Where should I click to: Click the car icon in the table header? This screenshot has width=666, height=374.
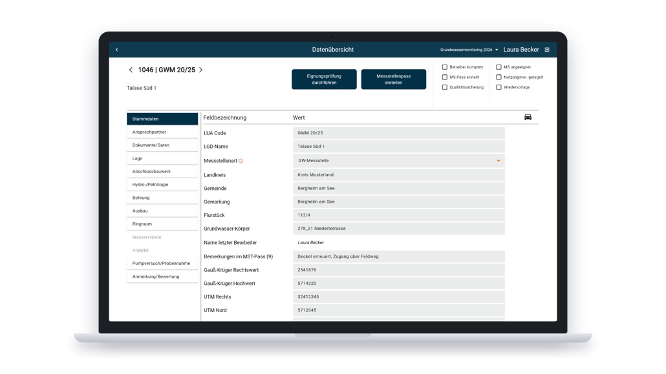(528, 117)
